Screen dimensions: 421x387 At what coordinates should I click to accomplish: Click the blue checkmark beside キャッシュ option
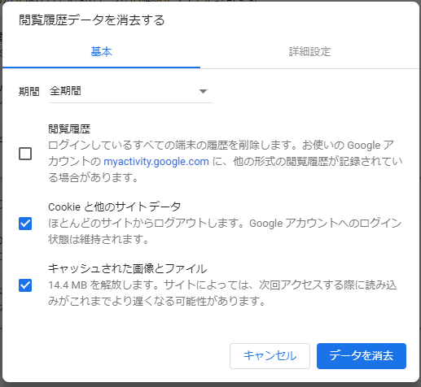pos(25,285)
